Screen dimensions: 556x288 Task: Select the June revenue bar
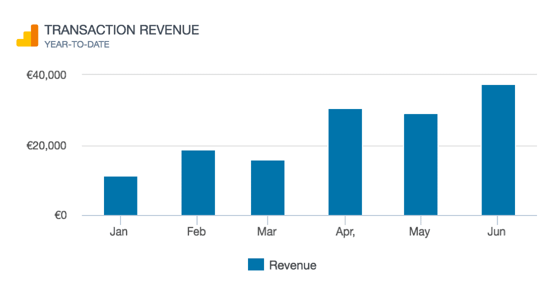point(498,150)
